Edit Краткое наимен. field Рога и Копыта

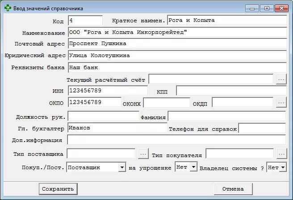[227, 20]
